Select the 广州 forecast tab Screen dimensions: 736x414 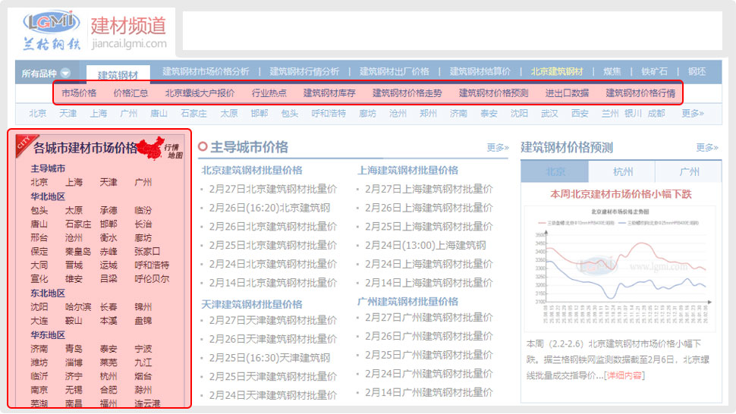688,171
